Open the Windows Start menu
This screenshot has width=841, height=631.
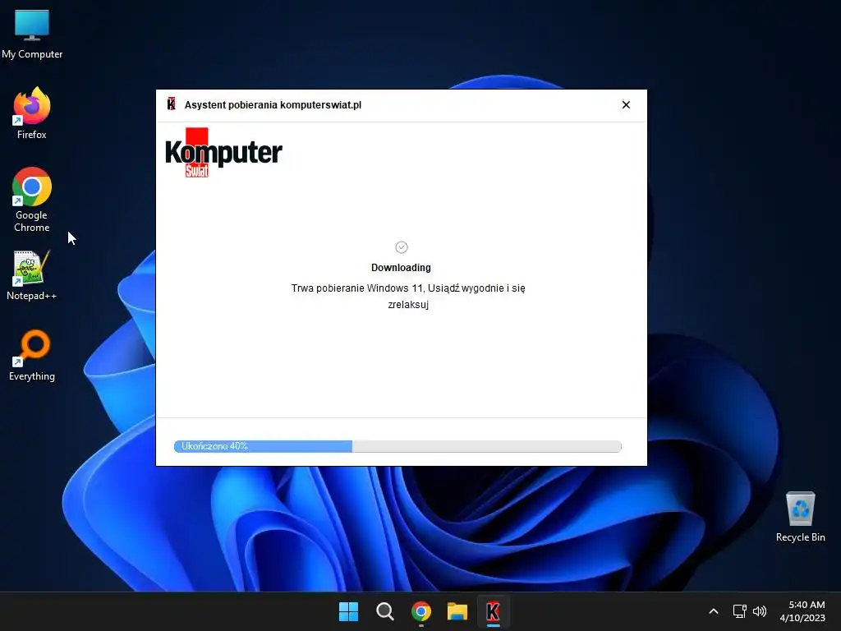[348, 611]
